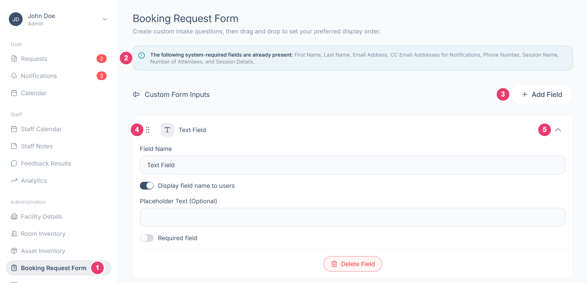Click the Delete Field button
This screenshot has width=587, height=283.
pos(353,264)
